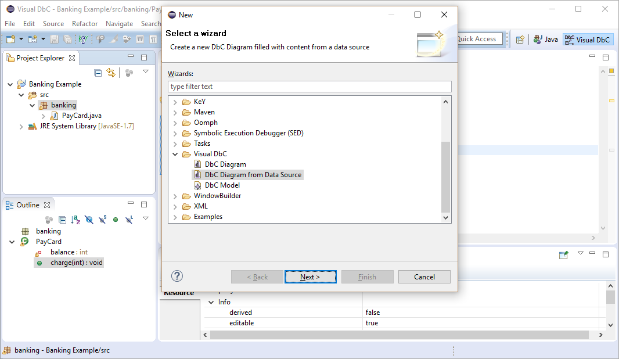Maximize the Project Explorer panel

pyautogui.click(x=144, y=58)
